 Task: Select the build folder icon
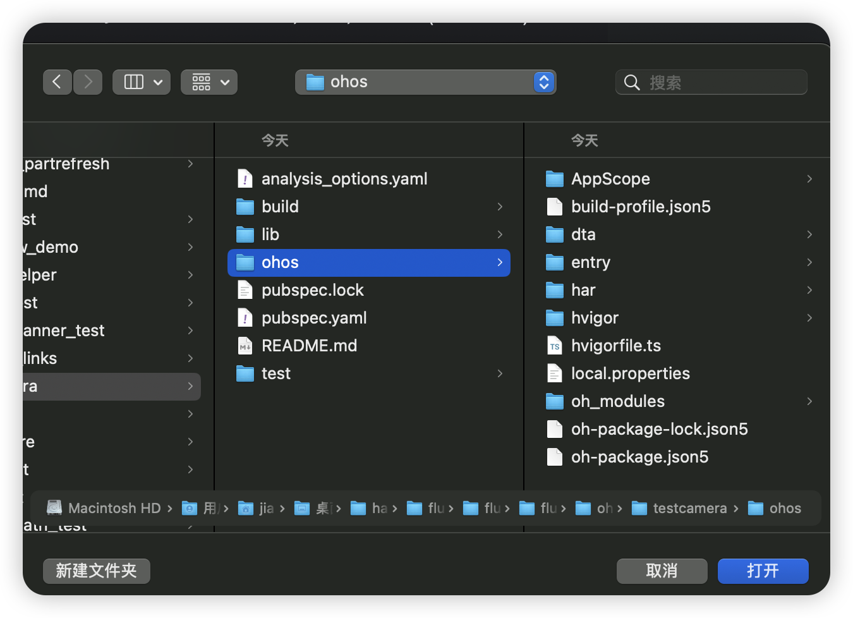[245, 207]
